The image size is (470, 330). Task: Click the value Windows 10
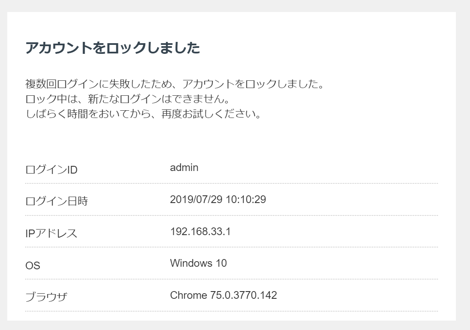[x=198, y=263]
